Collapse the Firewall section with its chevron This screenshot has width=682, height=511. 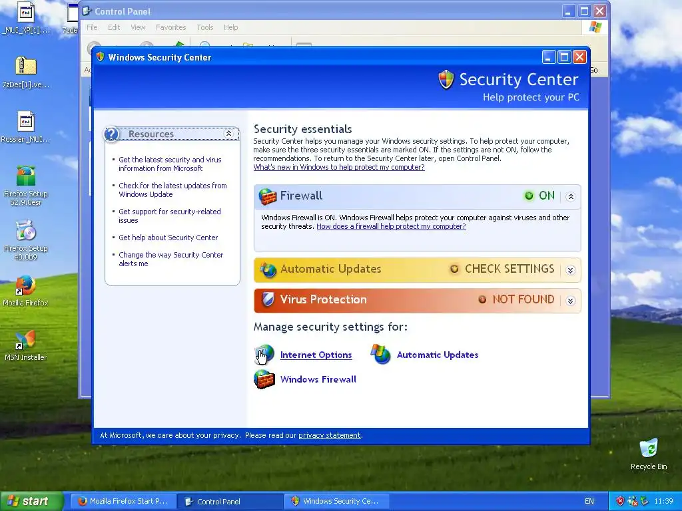click(571, 197)
